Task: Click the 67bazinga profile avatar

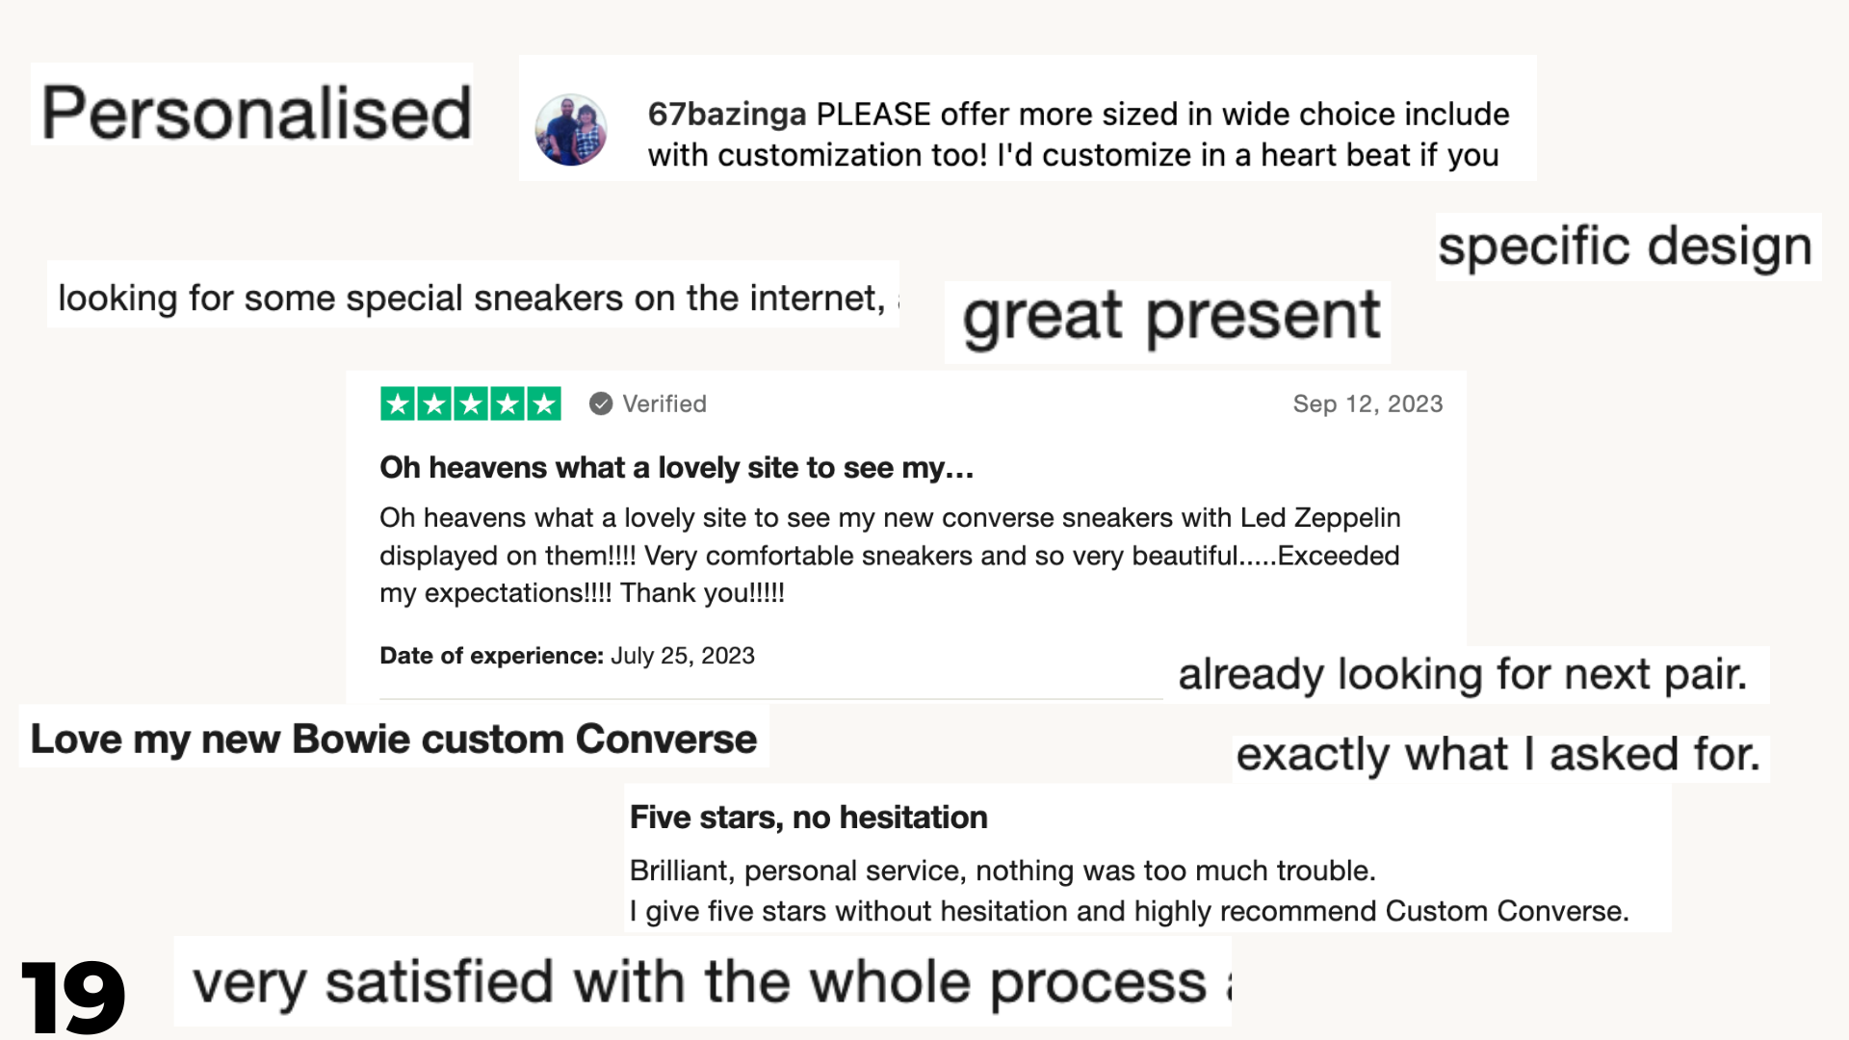Action: pos(571,130)
